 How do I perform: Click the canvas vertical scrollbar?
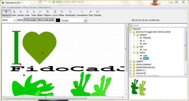tap(126, 49)
